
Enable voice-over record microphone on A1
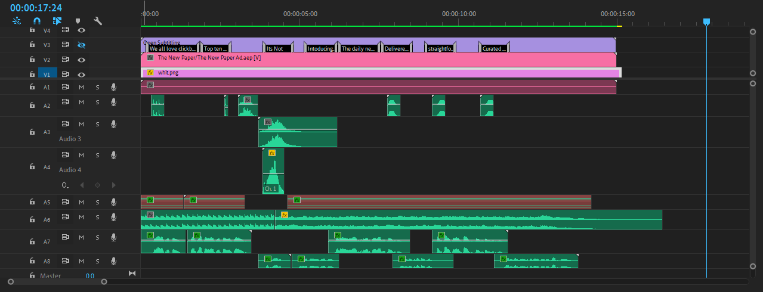[113, 87]
